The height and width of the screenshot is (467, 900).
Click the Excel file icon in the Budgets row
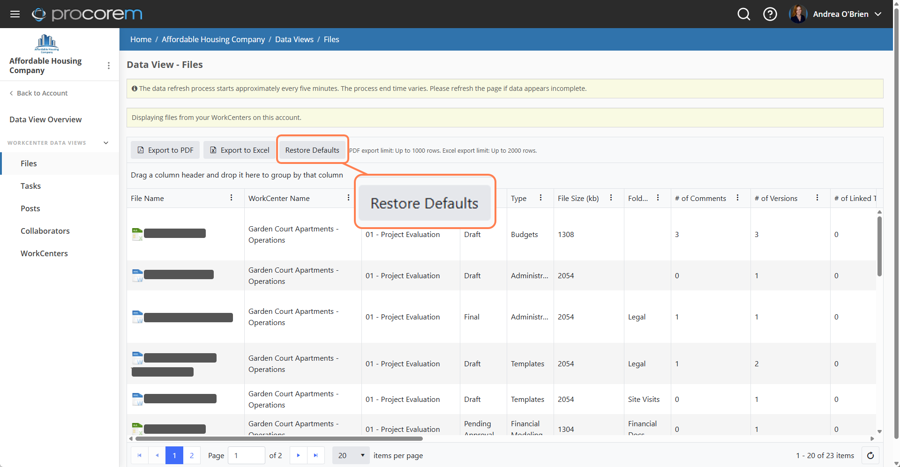pyautogui.click(x=137, y=234)
